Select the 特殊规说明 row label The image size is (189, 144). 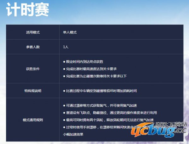click(x=33, y=91)
